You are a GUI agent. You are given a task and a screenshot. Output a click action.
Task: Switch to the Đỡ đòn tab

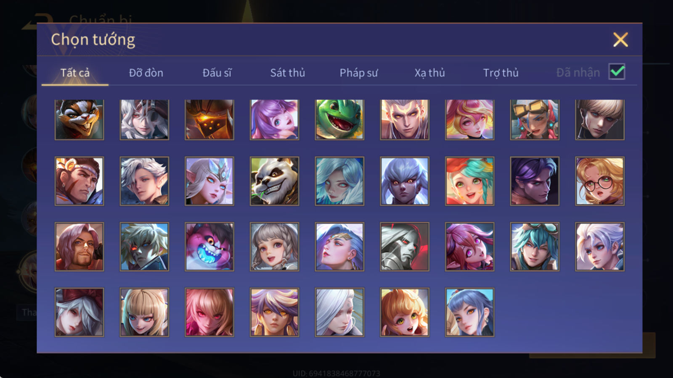click(x=146, y=73)
